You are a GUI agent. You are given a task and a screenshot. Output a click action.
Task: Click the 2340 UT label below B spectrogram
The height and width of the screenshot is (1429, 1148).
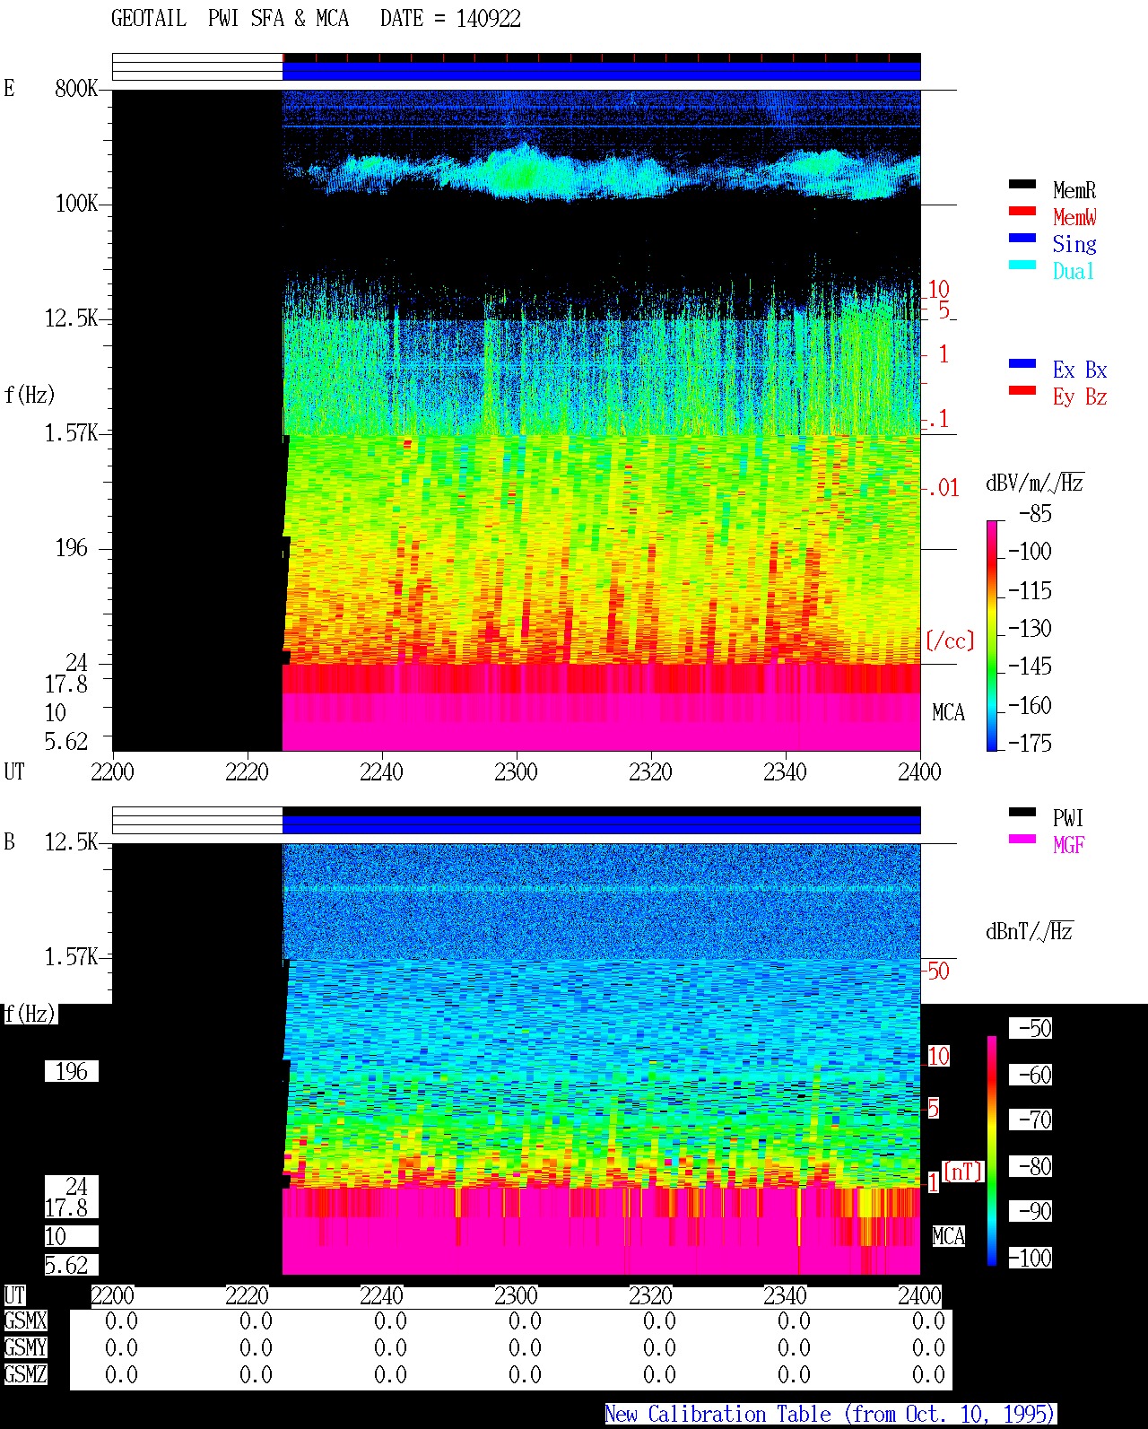coord(785,1295)
